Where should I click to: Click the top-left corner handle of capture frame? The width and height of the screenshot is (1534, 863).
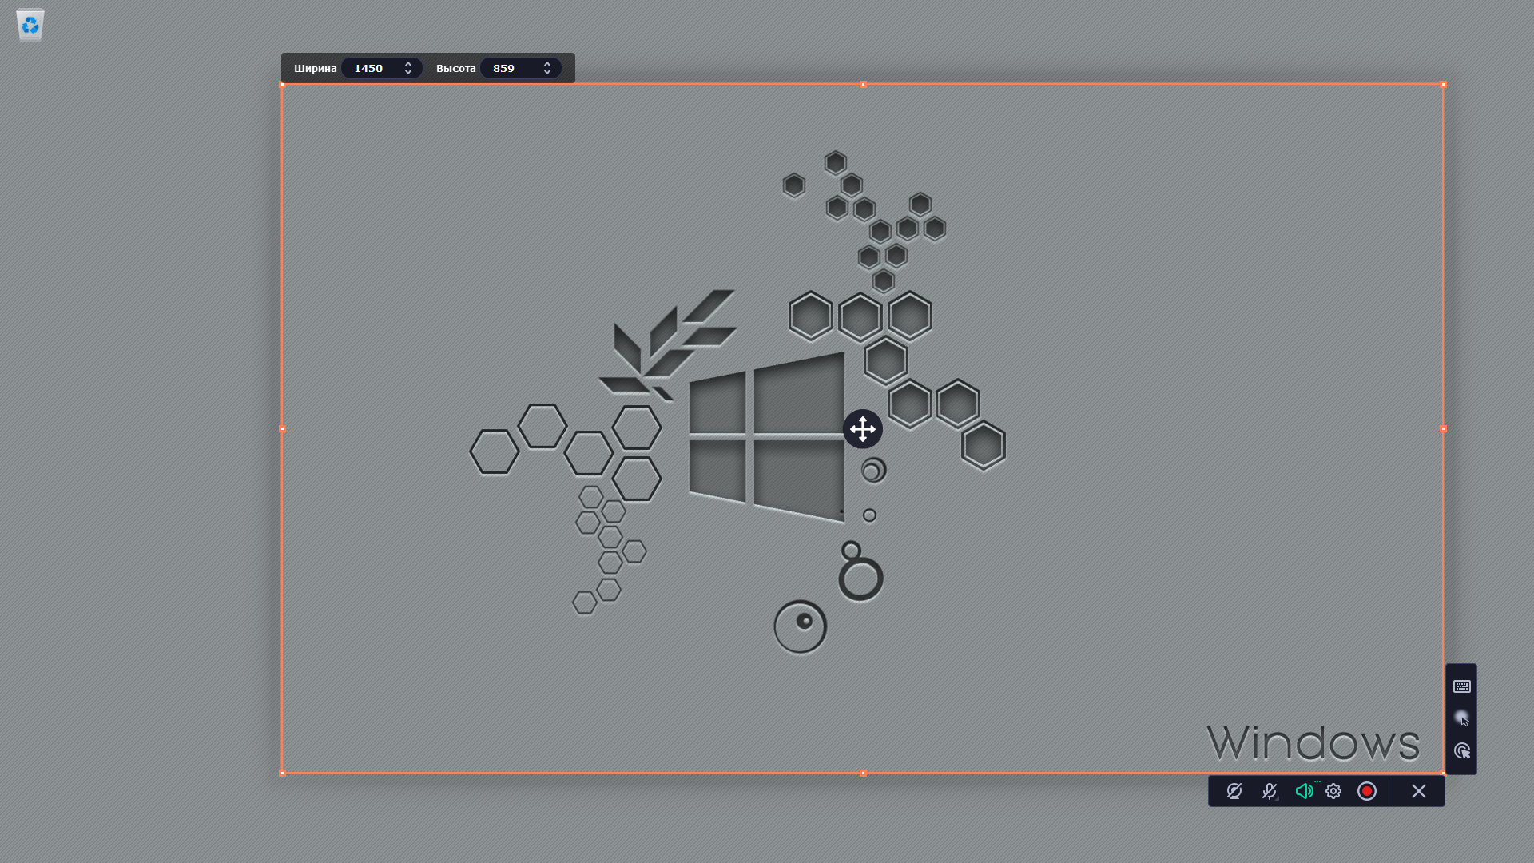pos(282,84)
